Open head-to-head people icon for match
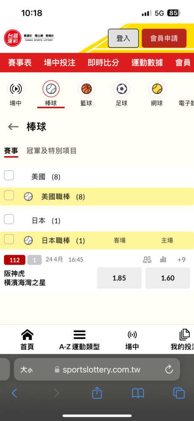 pyautogui.click(x=147, y=260)
